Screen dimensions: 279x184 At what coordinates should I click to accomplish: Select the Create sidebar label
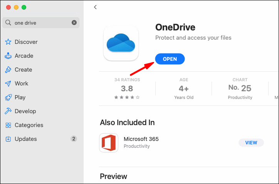point(23,70)
